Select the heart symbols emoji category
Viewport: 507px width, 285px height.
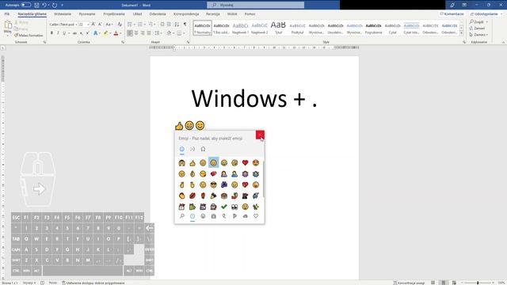[x=256, y=216]
